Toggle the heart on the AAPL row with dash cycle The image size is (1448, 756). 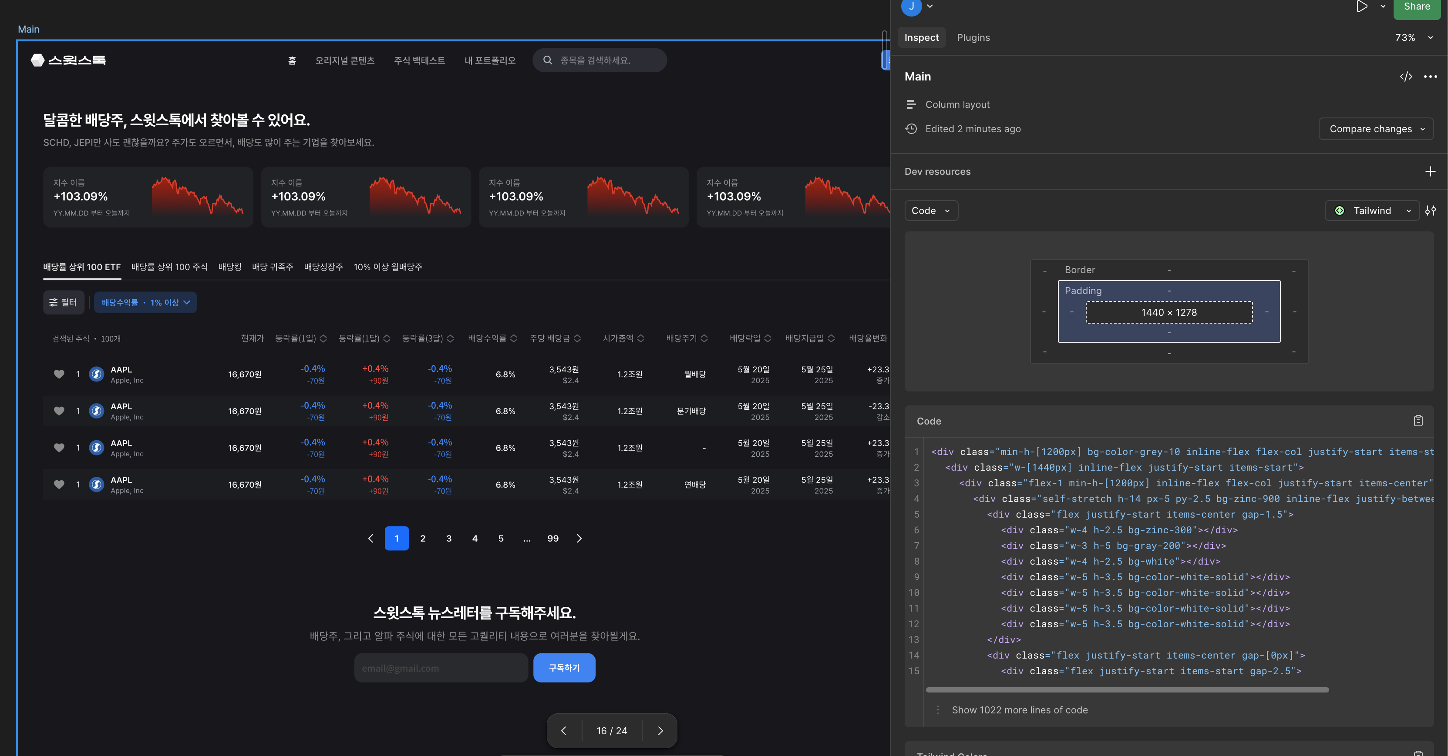pyautogui.click(x=59, y=448)
